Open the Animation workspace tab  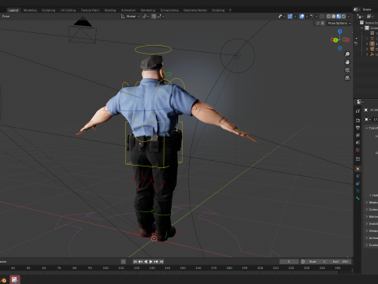coord(128,10)
